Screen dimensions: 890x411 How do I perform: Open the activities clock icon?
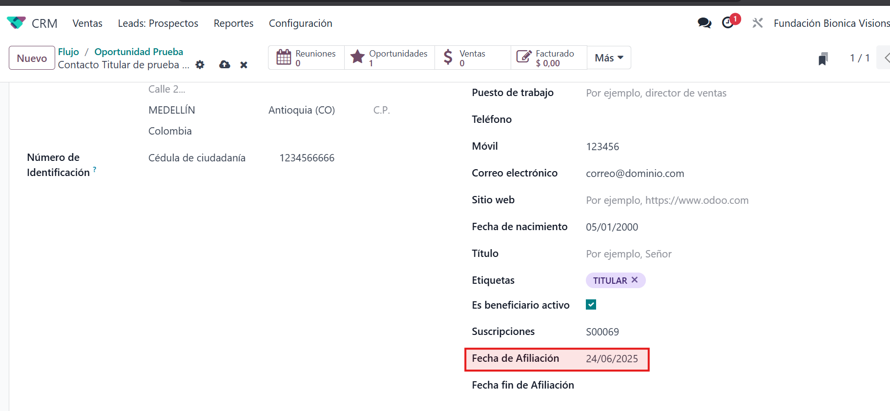(728, 23)
